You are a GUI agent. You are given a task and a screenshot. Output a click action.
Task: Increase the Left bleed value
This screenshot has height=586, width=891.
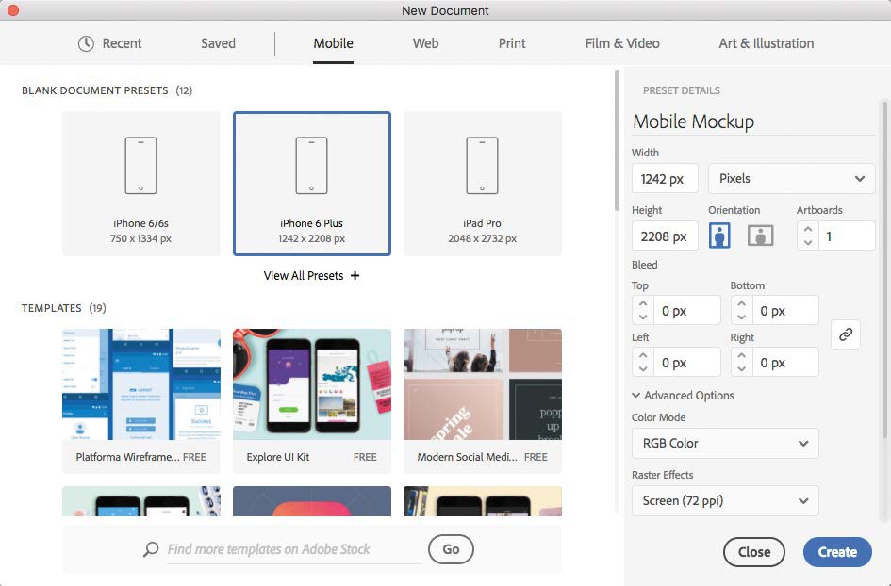(x=643, y=355)
